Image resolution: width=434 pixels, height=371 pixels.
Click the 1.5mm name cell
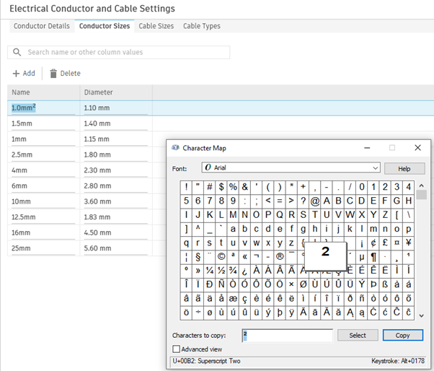(x=43, y=123)
